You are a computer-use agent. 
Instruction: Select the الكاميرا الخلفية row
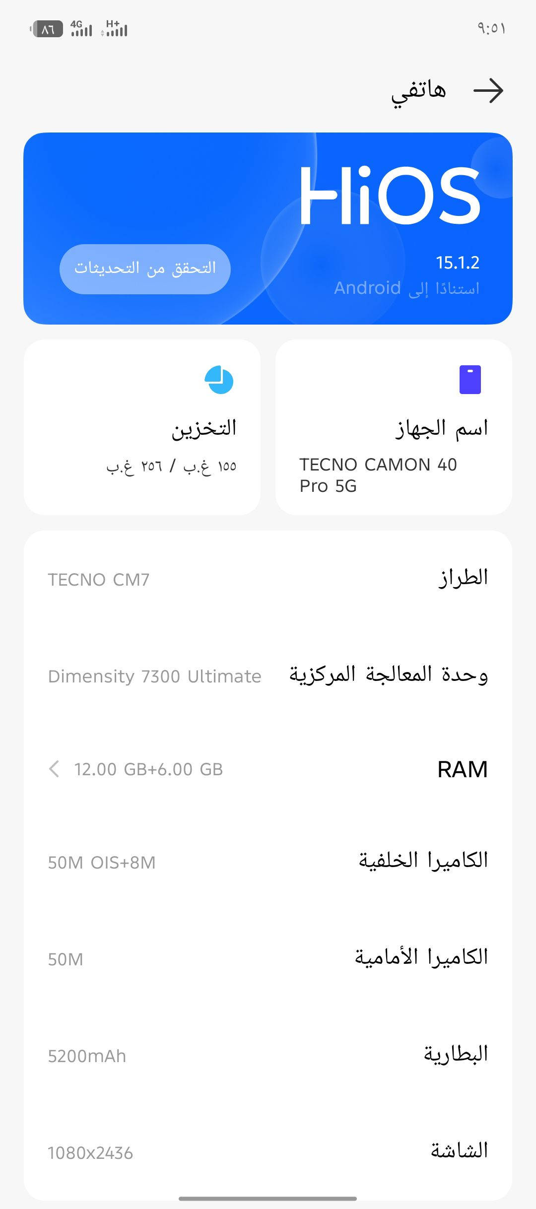point(268,862)
